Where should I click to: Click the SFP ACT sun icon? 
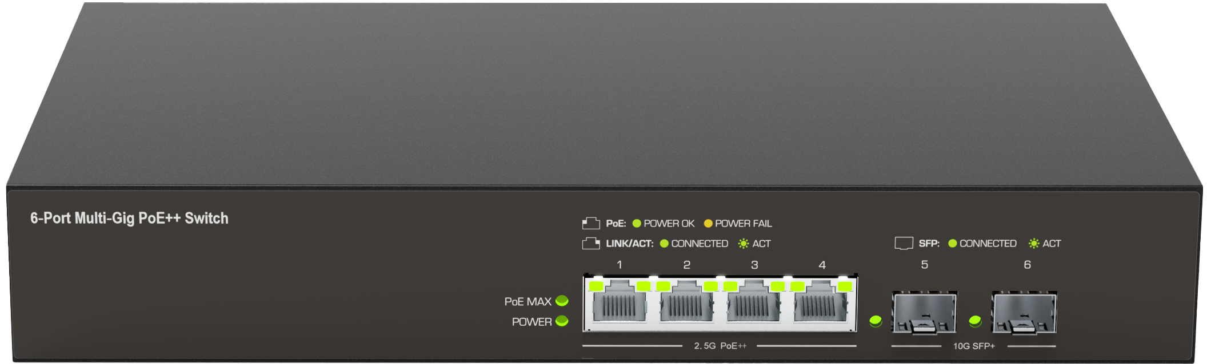(x=1034, y=244)
